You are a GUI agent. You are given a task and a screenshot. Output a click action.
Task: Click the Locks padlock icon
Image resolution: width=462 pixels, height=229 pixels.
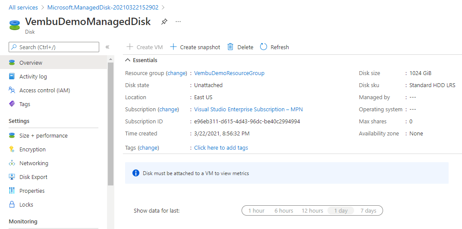[12, 204]
